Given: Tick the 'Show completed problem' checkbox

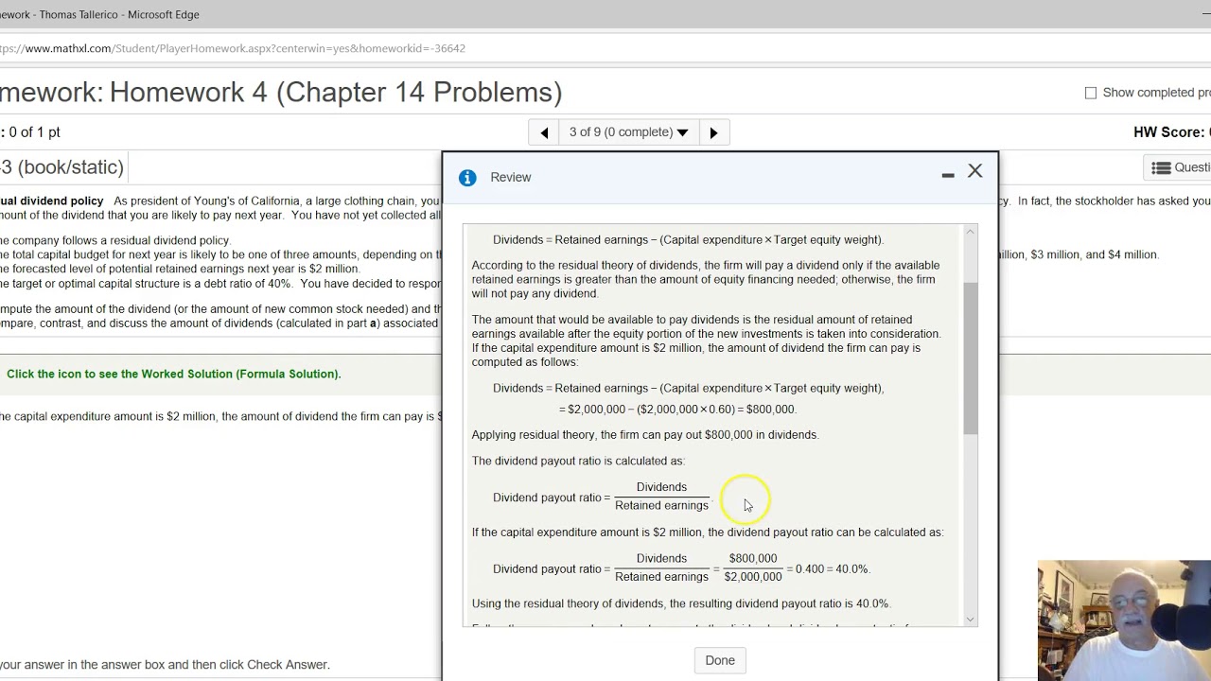Looking at the screenshot, I should click(1091, 93).
